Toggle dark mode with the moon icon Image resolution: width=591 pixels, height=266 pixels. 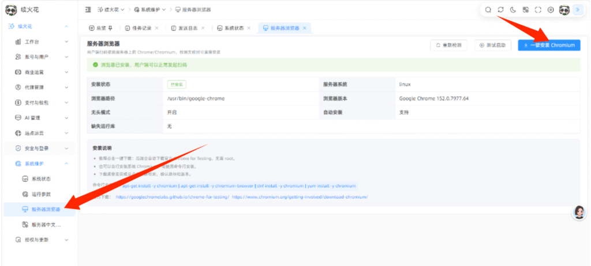[x=513, y=10]
